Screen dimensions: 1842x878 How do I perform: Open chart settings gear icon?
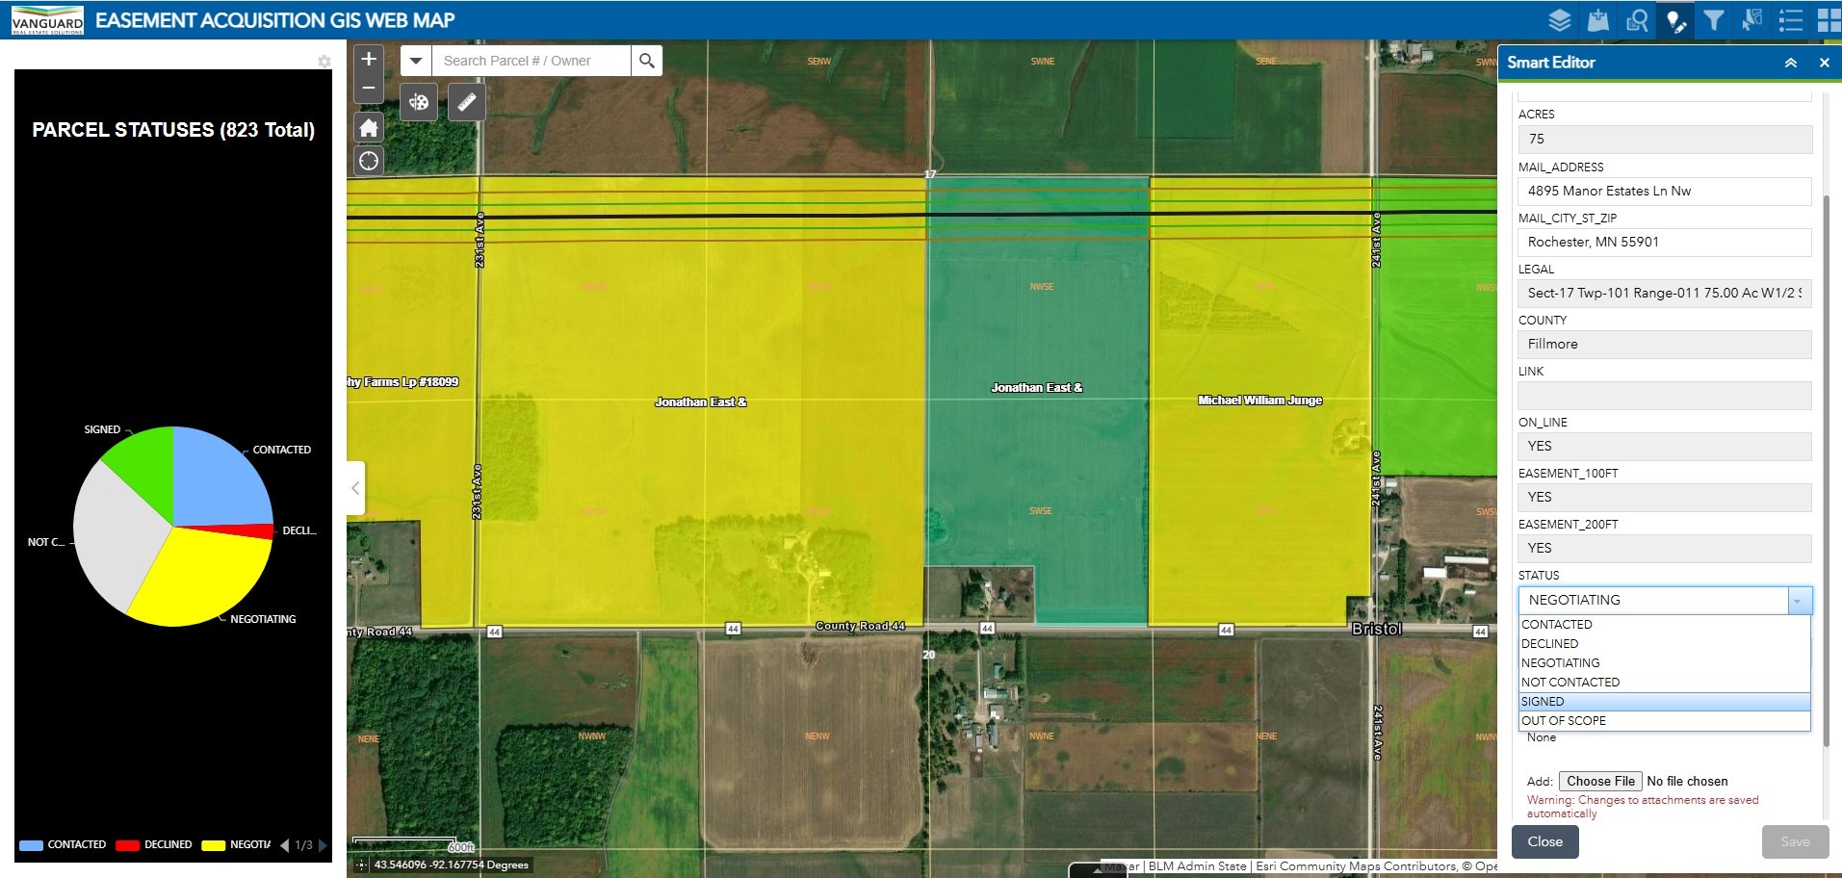324,62
